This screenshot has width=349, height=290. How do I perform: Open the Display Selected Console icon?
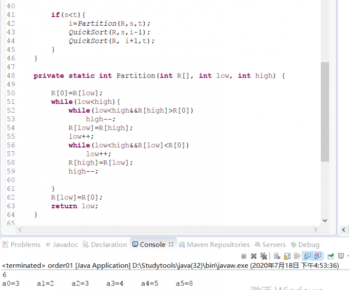pyautogui.click(x=341, y=256)
